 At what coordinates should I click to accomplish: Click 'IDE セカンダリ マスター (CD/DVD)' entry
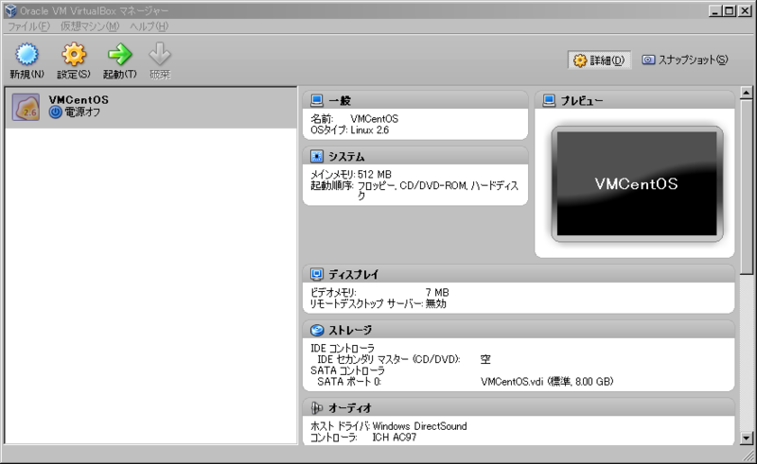pyautogui.click(x=389, y=359)
